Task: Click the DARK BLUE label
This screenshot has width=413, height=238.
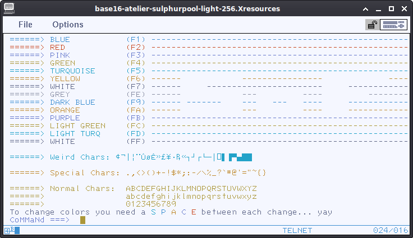Action: click(73, 102)
